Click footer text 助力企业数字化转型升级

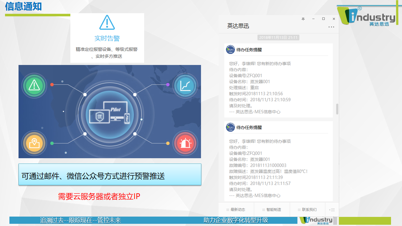[x=236, y=220]
